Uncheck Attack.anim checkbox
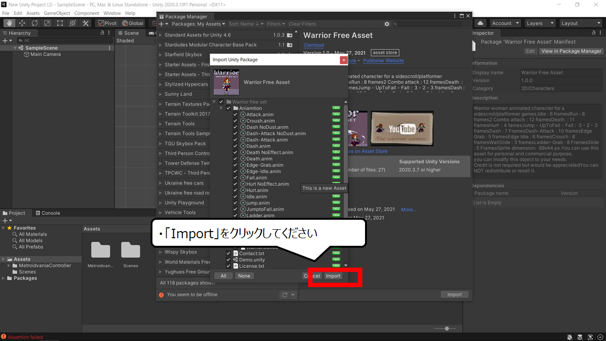 pyautogui.click(x=235, y=115)
